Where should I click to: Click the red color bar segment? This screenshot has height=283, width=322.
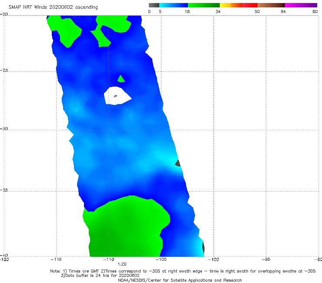[x=250, y=5]
